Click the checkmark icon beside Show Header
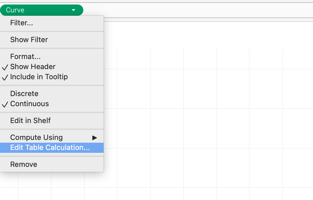The image size is (313, 200). point(5,67)
